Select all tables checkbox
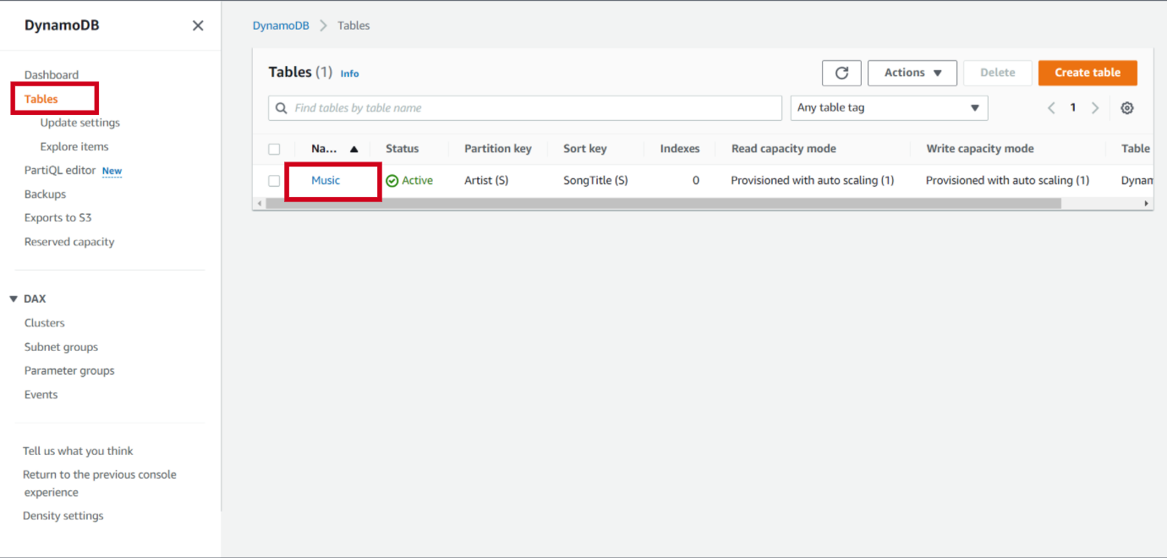 [274, 149]
